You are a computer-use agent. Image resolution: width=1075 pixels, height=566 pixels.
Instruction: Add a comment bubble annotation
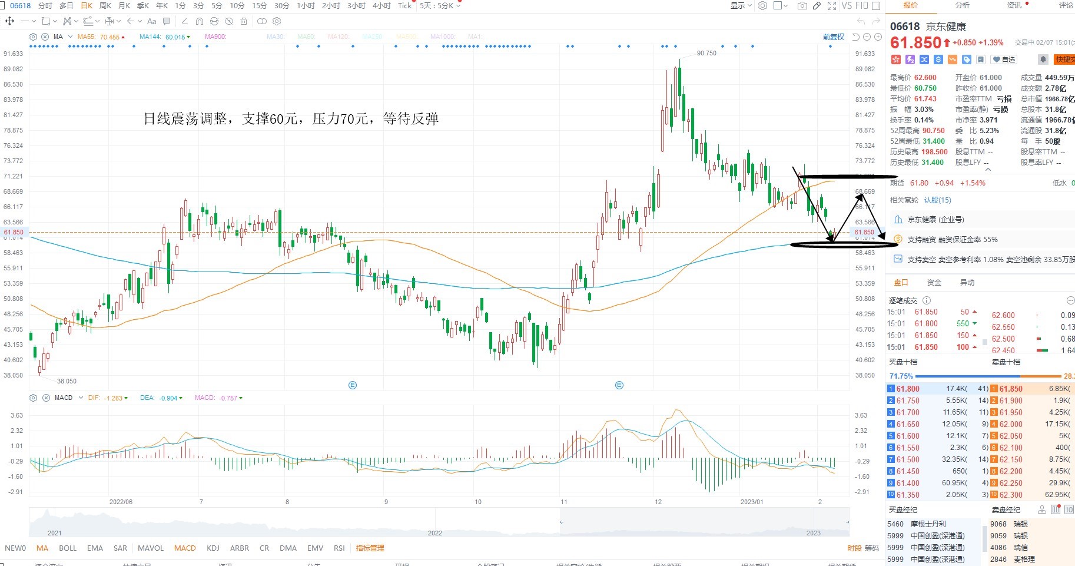167,21
